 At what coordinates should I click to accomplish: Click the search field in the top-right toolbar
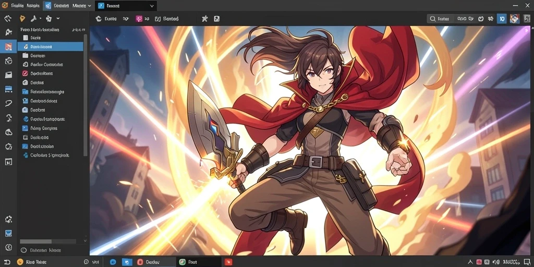pos(440,19)
